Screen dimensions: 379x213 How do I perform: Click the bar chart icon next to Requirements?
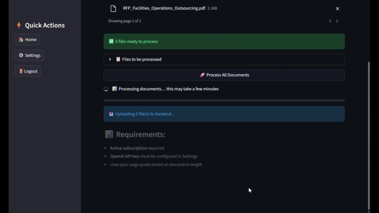109,134
